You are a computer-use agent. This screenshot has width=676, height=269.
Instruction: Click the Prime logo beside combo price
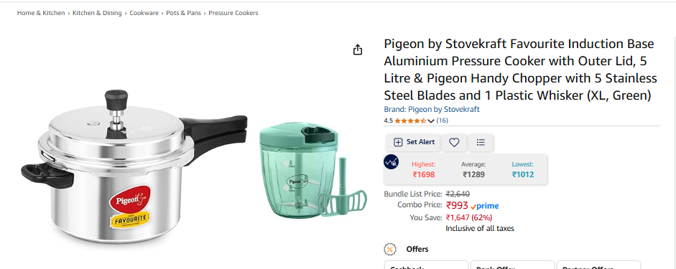484,206
